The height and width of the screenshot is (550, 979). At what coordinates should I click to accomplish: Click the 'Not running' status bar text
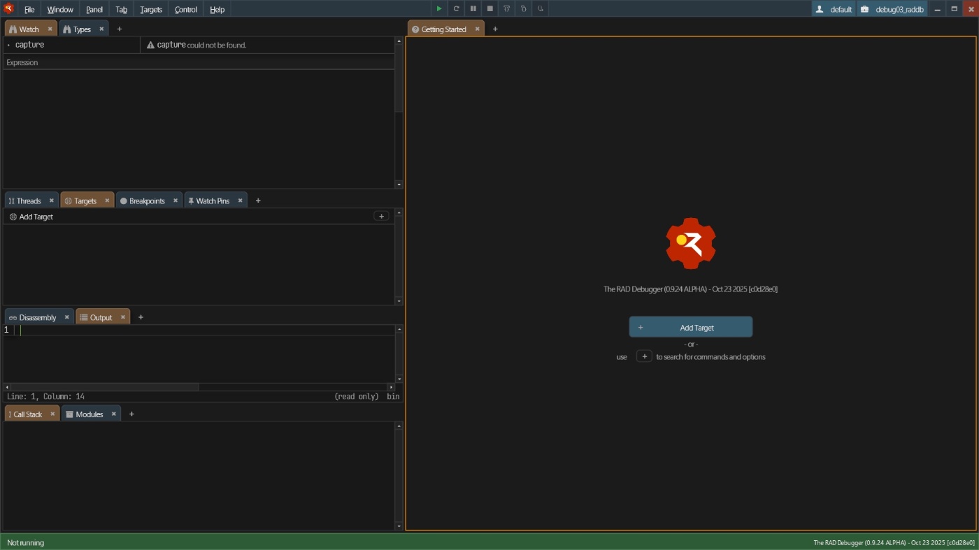coord(25,542)
